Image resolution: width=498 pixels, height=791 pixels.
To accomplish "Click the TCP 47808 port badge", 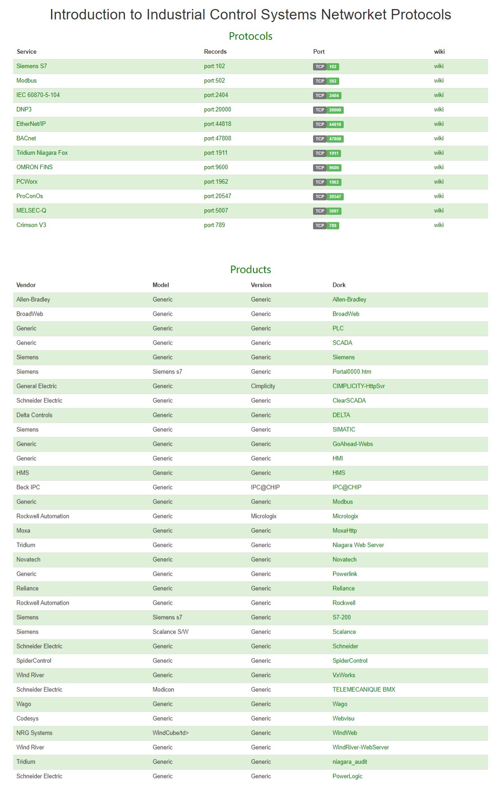I will coord(328,139).
